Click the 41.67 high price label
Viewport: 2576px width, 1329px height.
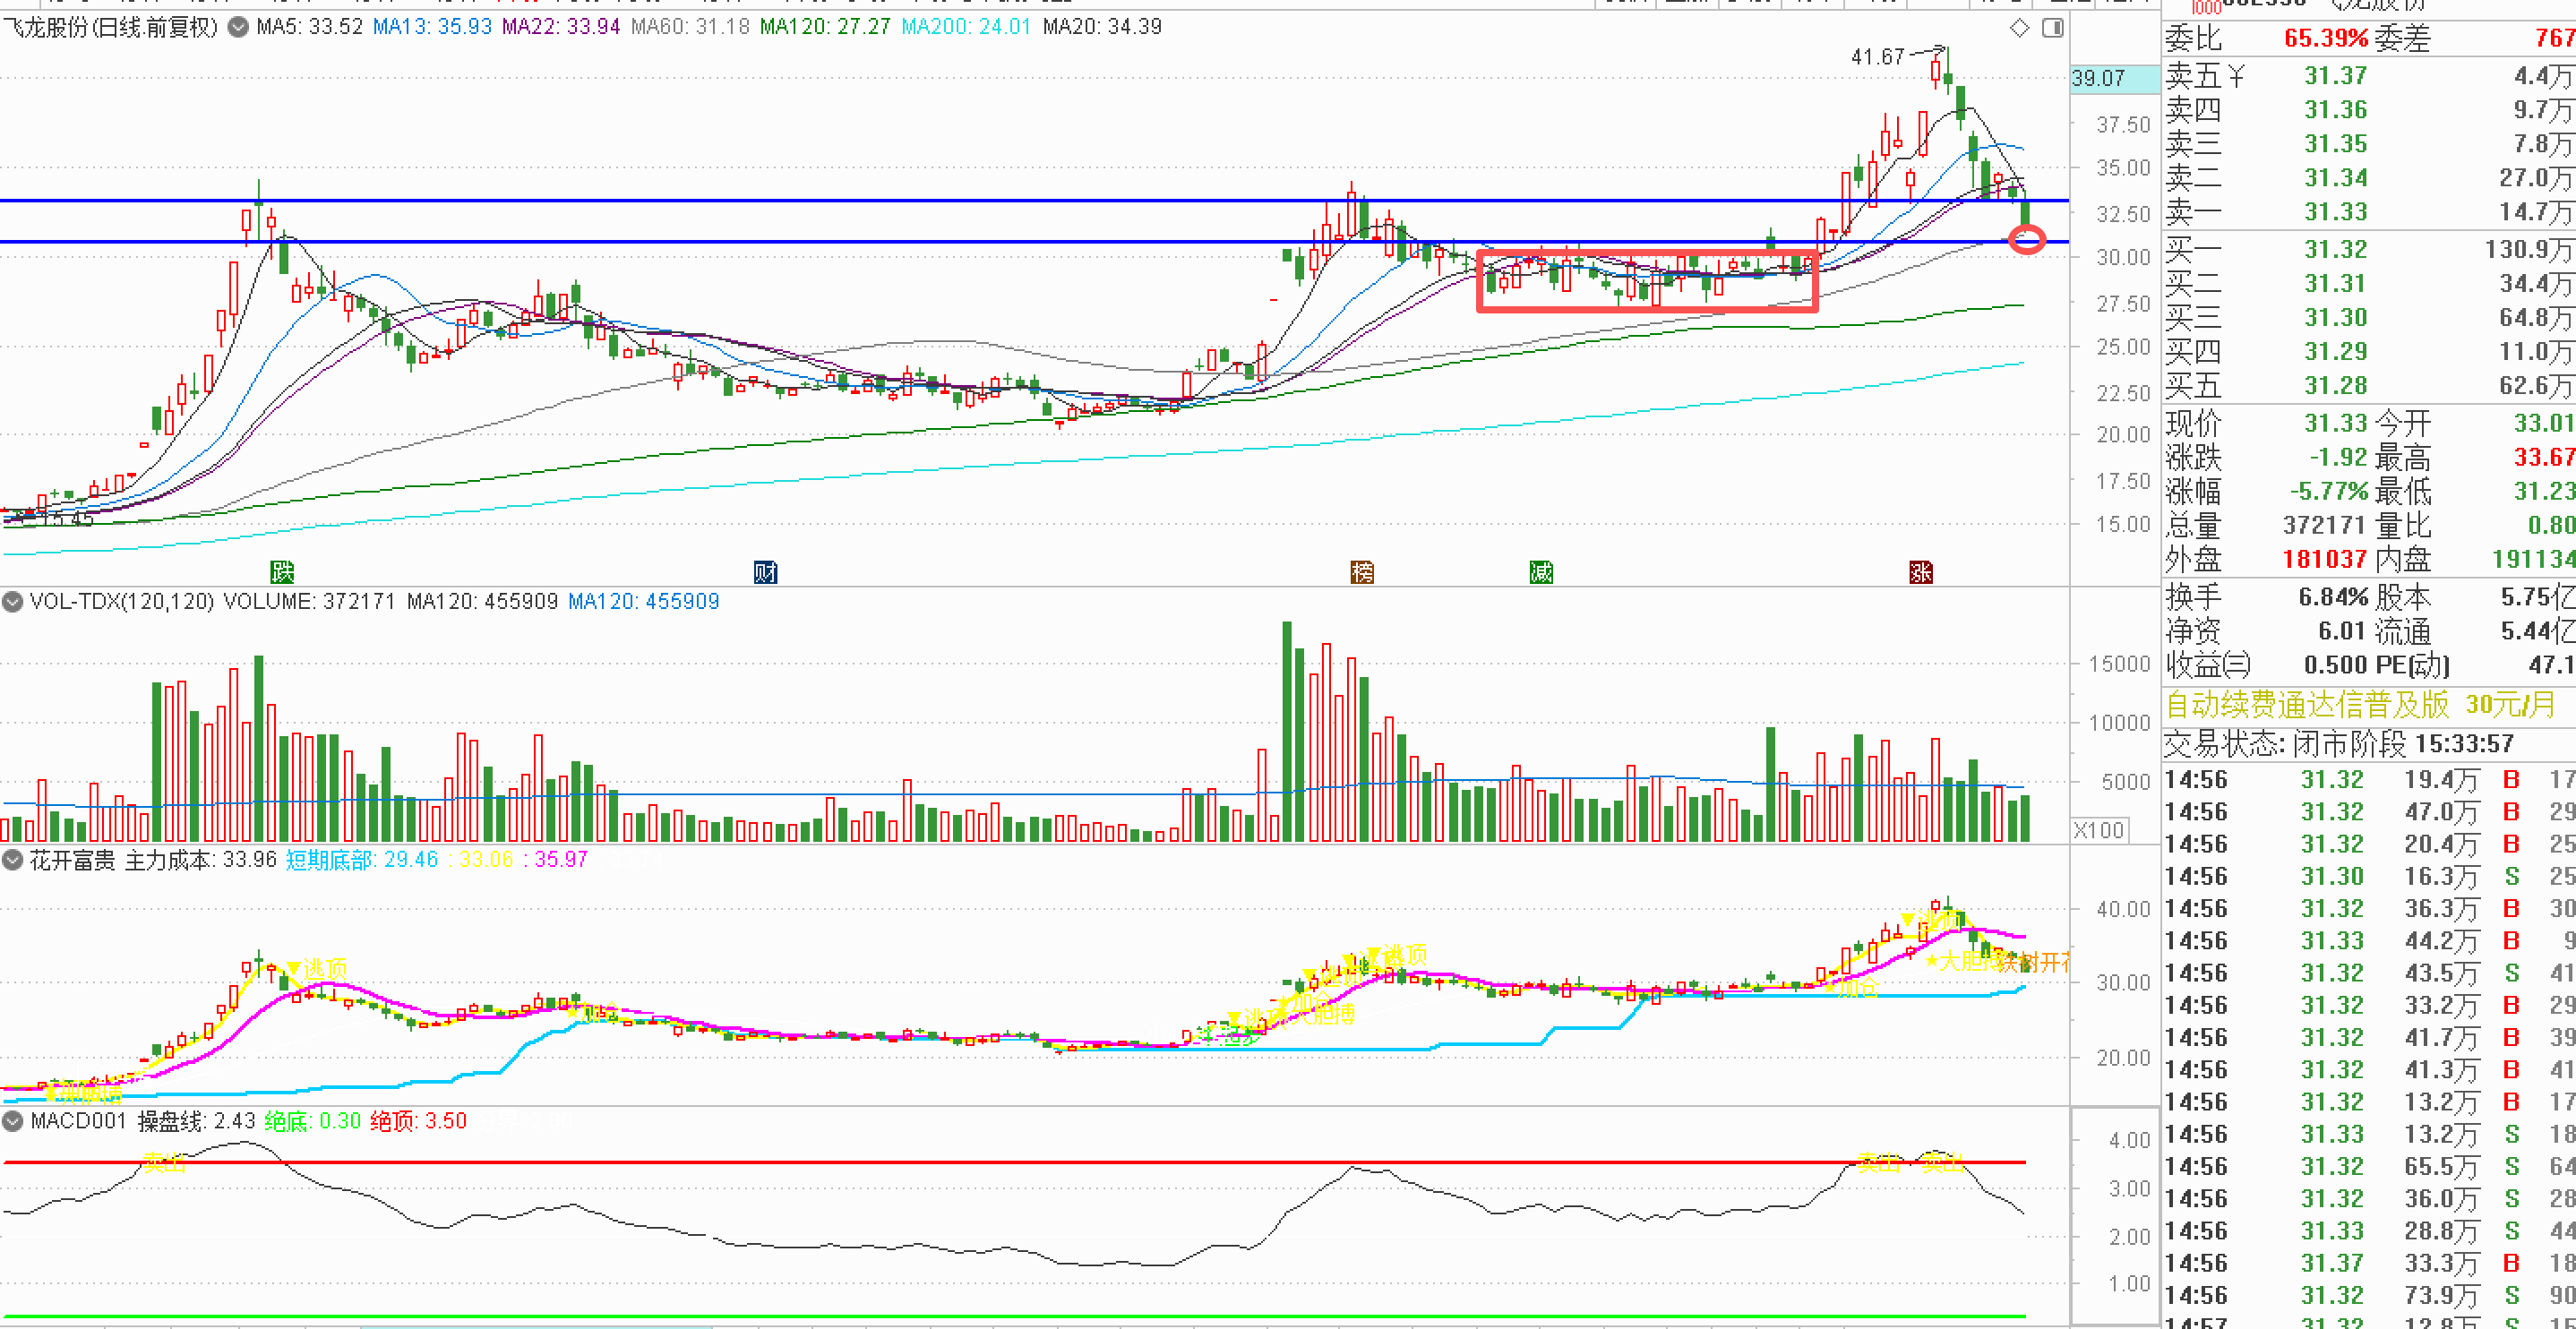pyautogui.click(x=1877, y=57)
